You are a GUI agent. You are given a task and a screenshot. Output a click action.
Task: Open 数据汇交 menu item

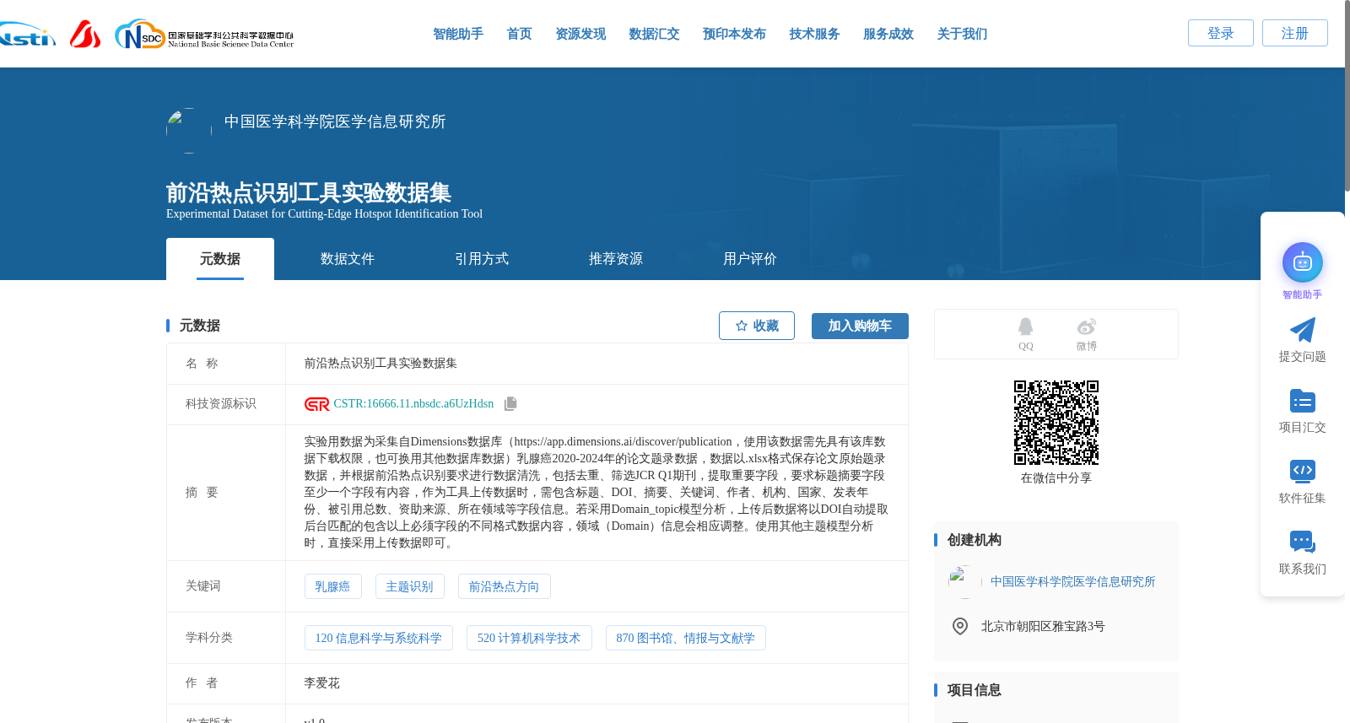[x=654, y=34]
